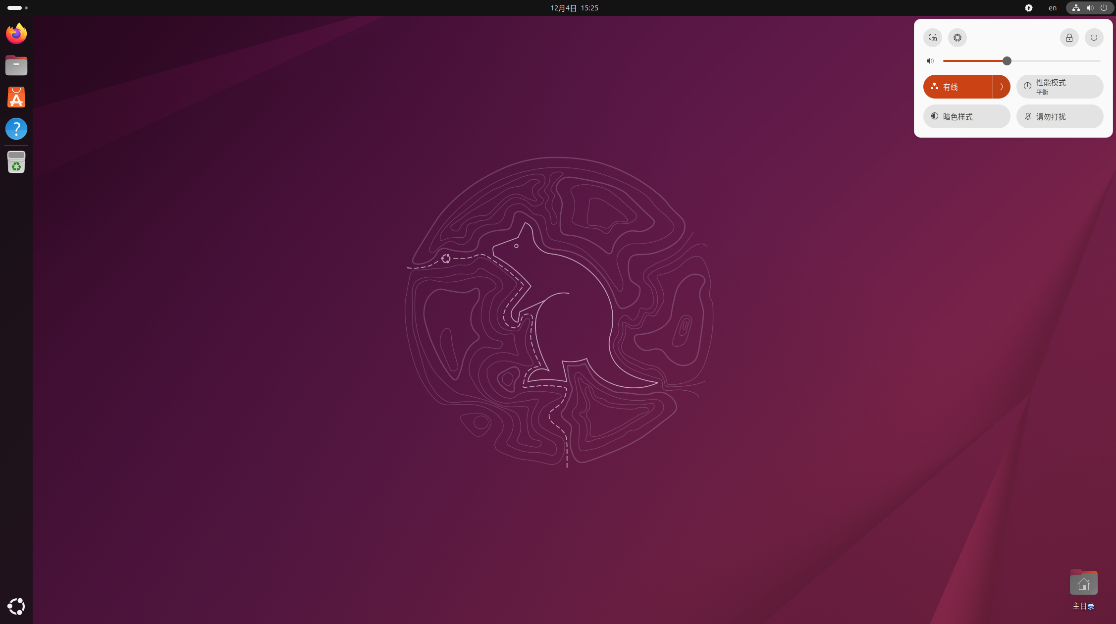Enable 暗色样式 dark style

click(x=966, y=116)
